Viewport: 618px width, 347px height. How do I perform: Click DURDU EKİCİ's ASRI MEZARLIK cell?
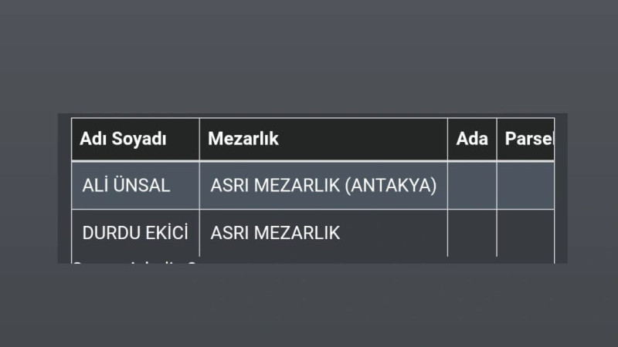point(275,233)
